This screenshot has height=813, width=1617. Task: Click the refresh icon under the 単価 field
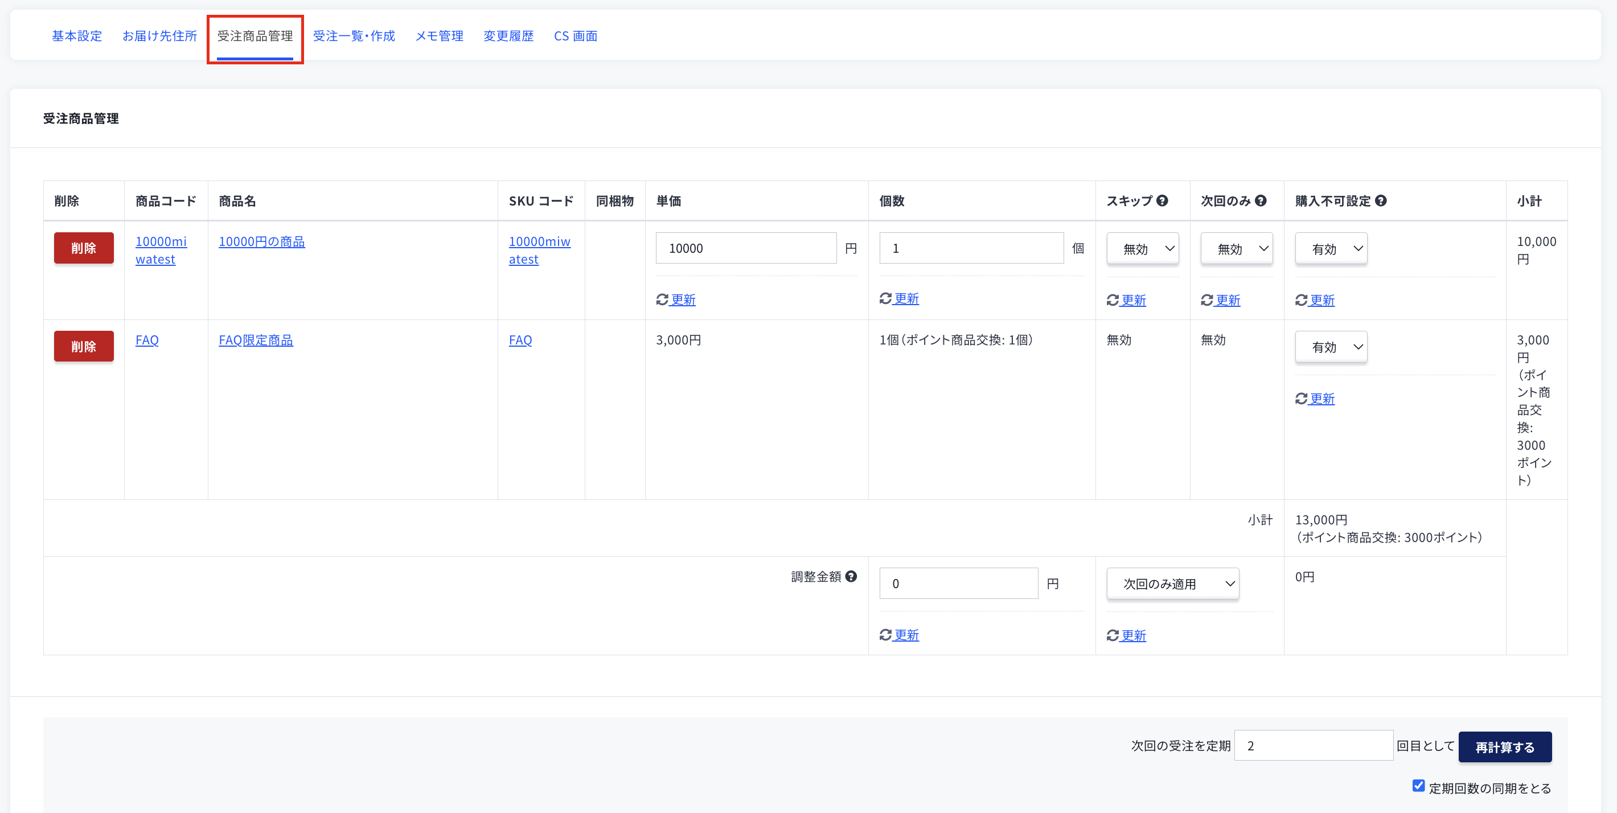pyautogui.click(x=662, y=299)
